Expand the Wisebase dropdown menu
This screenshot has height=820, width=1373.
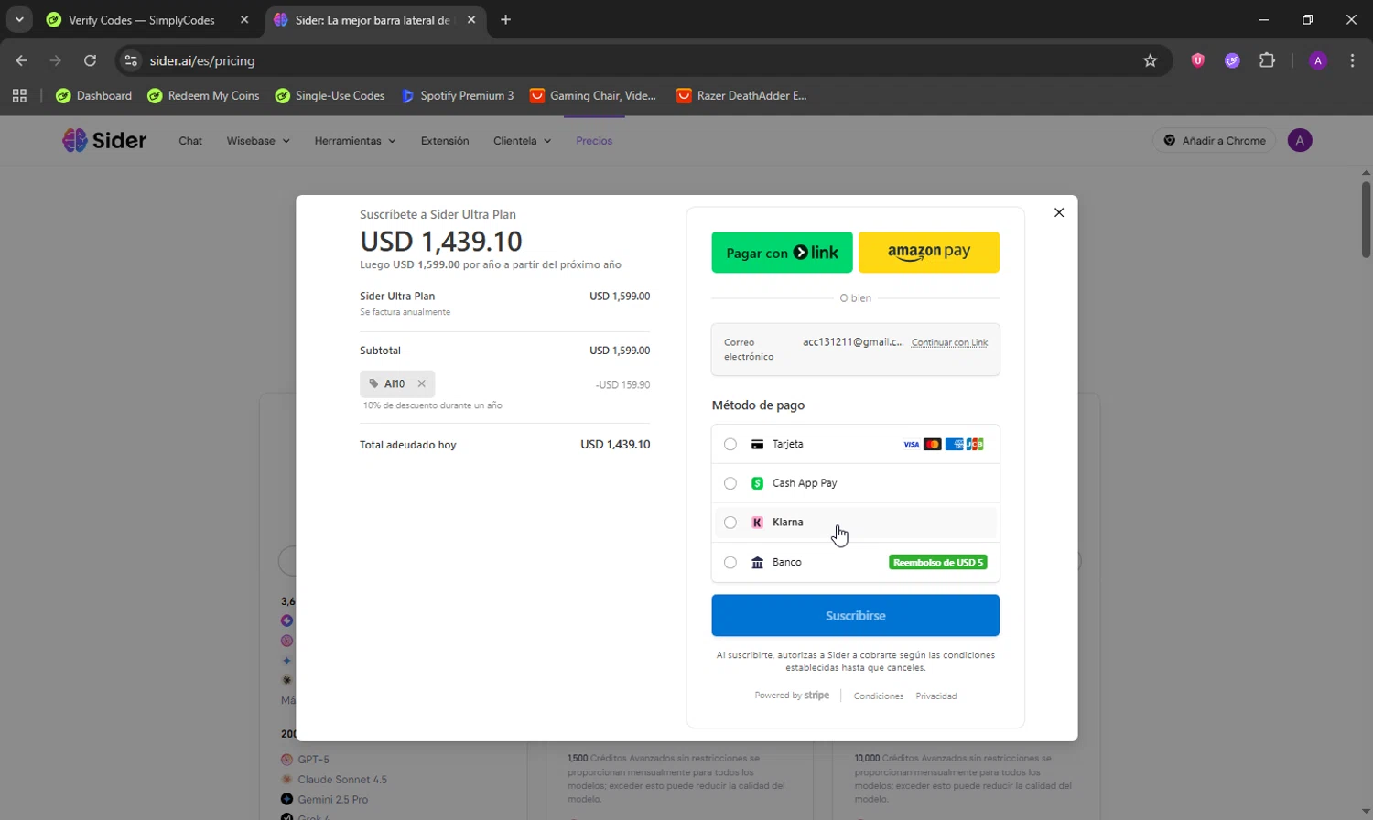(258, 141)
